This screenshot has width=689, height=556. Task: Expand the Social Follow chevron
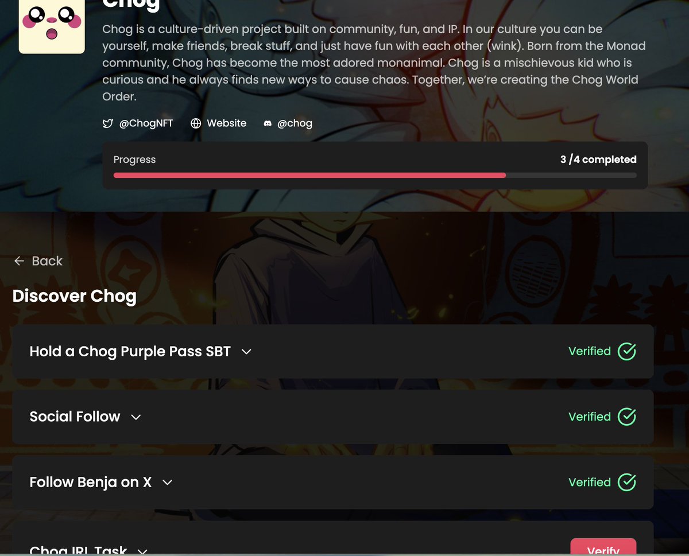(x=136, y=417)
